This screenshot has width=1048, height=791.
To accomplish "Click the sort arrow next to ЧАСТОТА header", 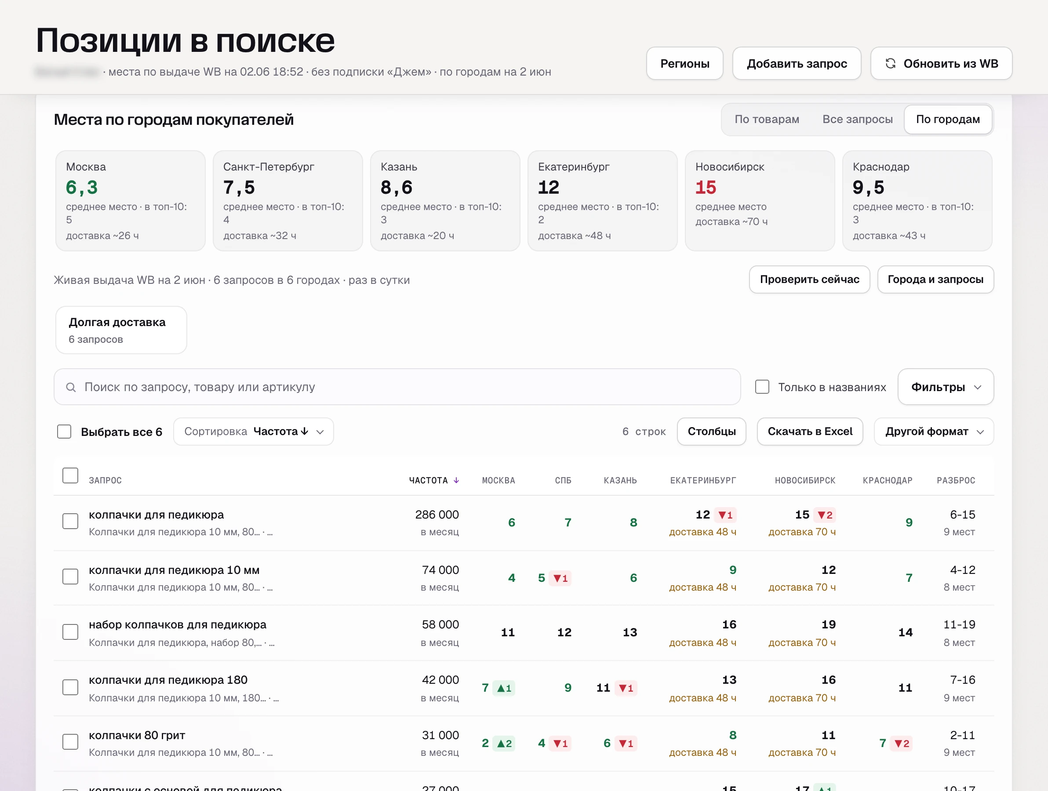I will 456,480.
